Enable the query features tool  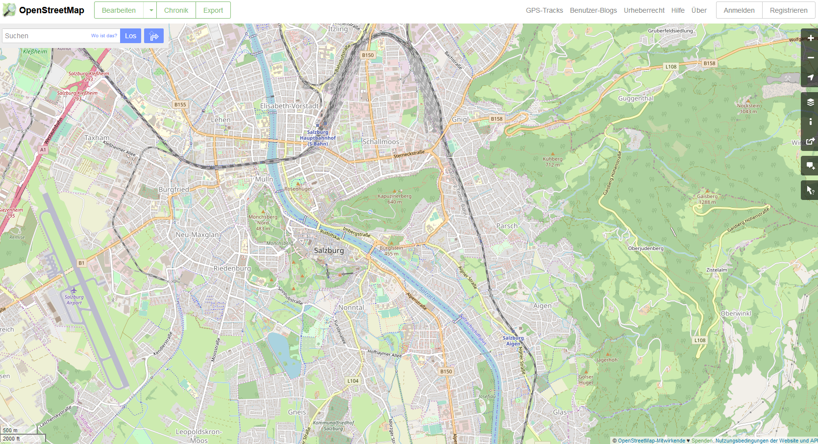[x=810, y=190]
